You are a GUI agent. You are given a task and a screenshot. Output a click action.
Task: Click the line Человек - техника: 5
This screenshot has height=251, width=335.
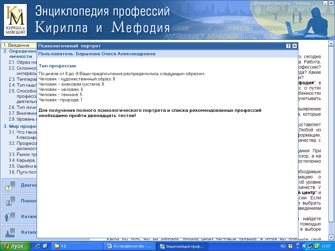(60, 94)
